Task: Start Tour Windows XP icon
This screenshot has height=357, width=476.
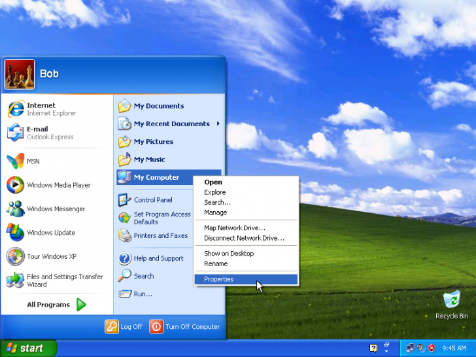Action: (x=15, y=256)
